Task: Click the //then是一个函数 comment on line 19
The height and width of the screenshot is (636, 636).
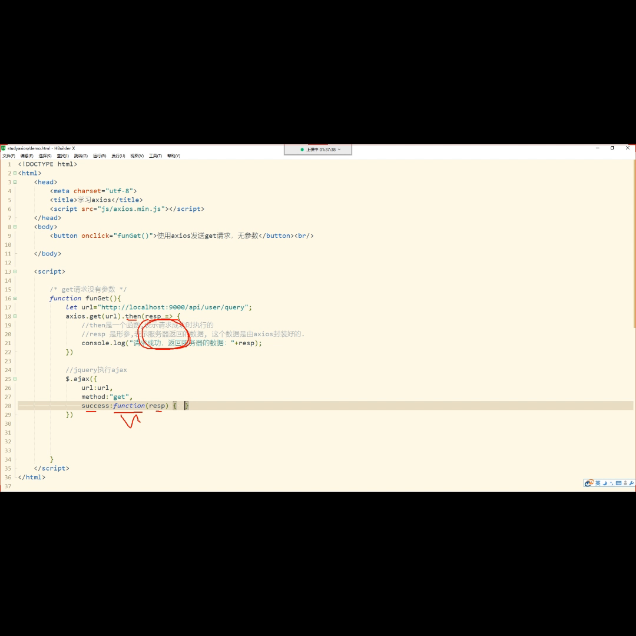Action: point(147,325)
